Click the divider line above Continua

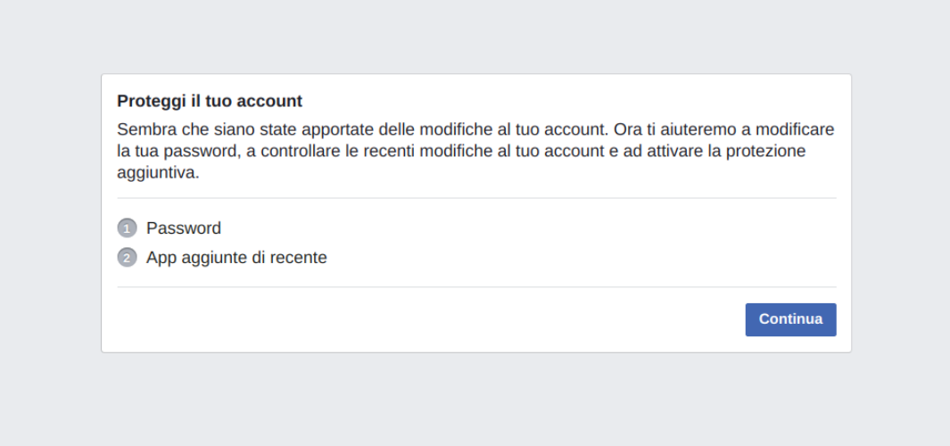point(476,286)
